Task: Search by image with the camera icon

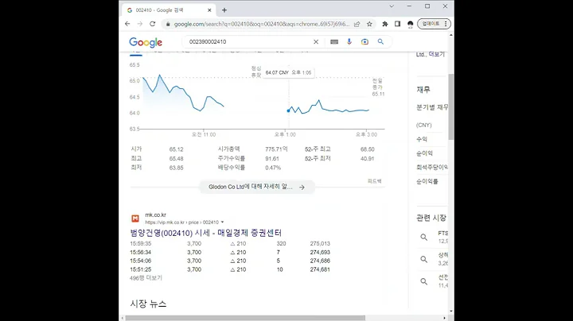Action: click(364, 42)
